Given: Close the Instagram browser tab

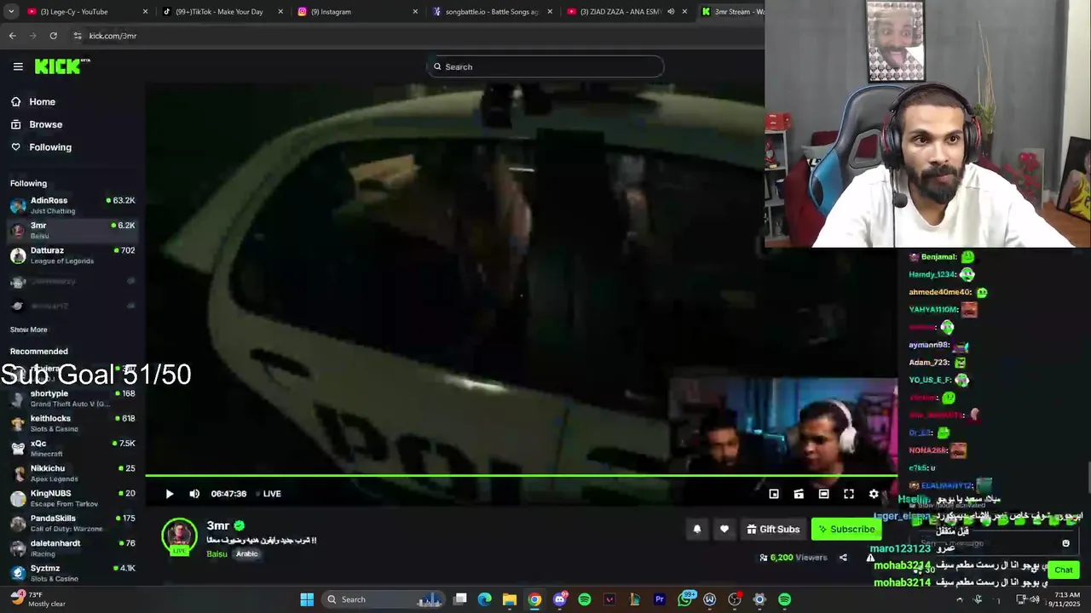Looking at the screenshot, I should (415, 12).
